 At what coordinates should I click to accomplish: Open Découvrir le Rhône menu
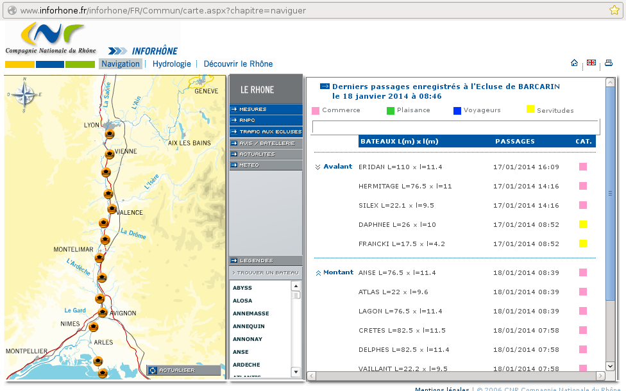(238, 64)
